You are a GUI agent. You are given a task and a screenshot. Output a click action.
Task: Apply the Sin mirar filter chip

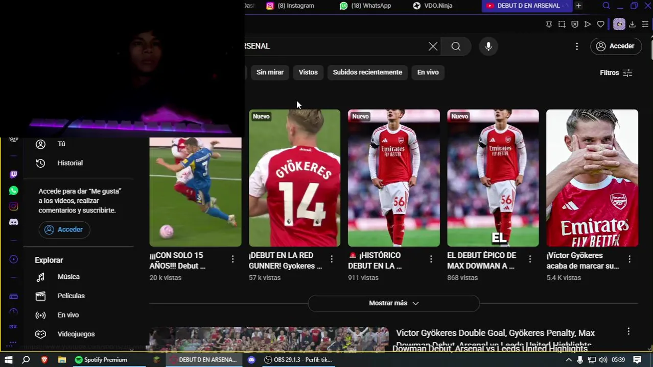coord(270,72)
